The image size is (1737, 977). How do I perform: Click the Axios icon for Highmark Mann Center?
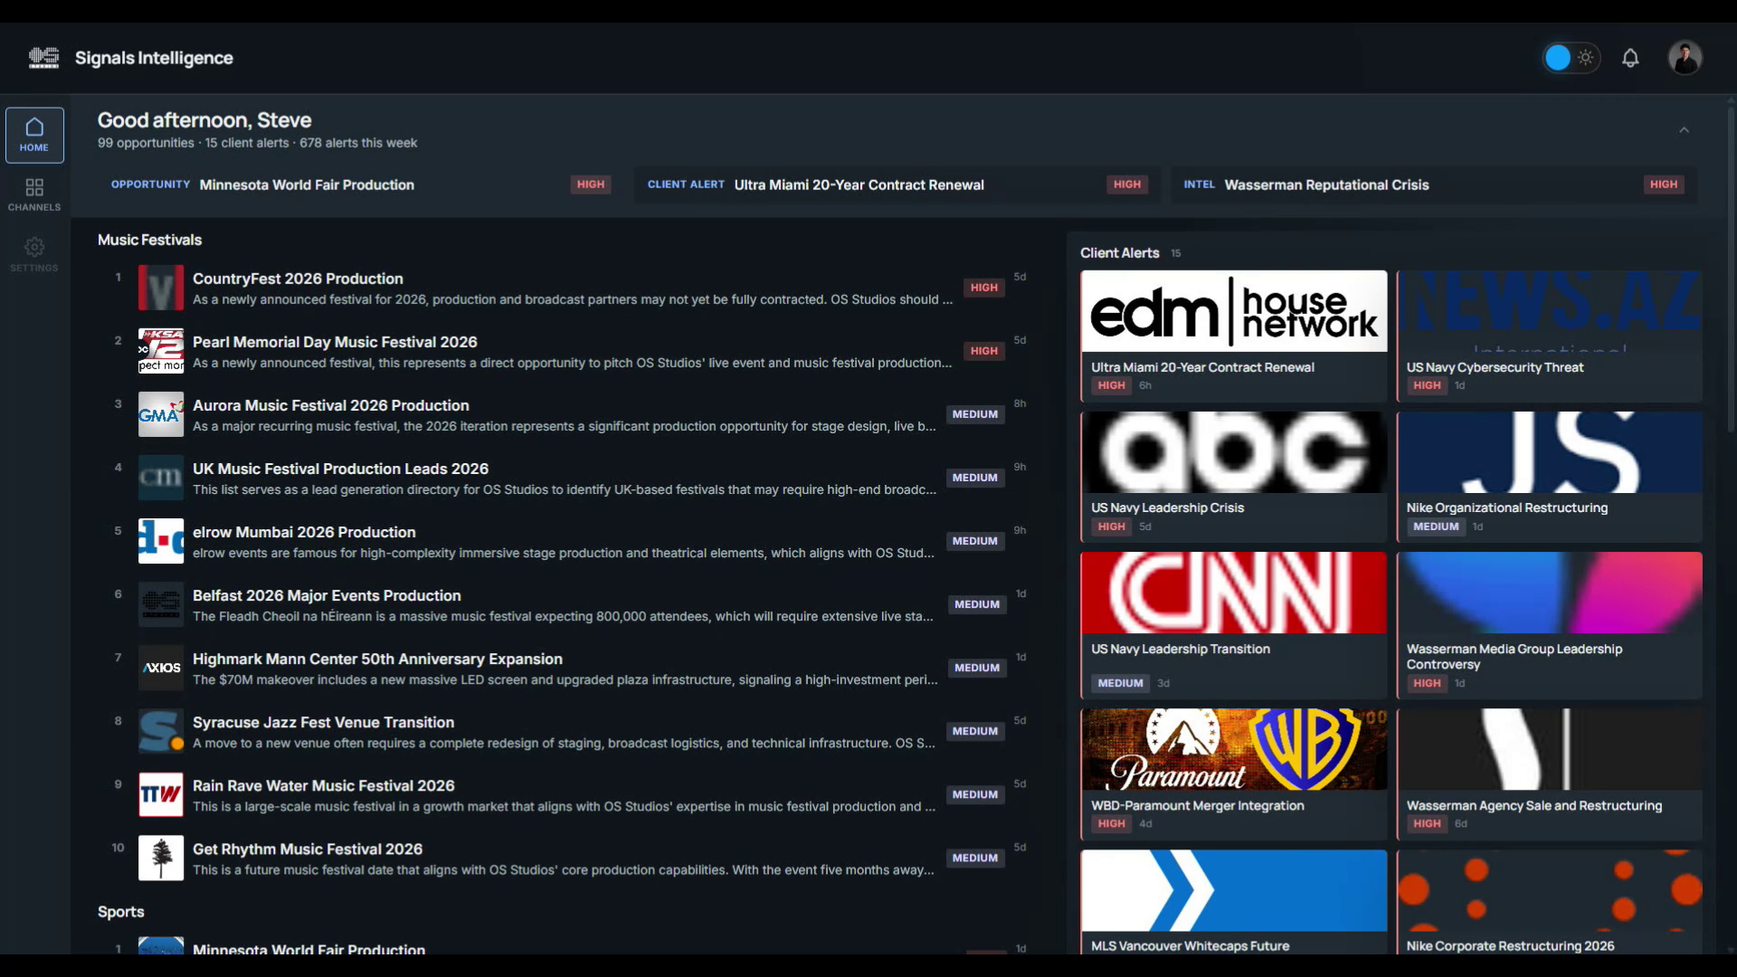(x=161, y=668)
